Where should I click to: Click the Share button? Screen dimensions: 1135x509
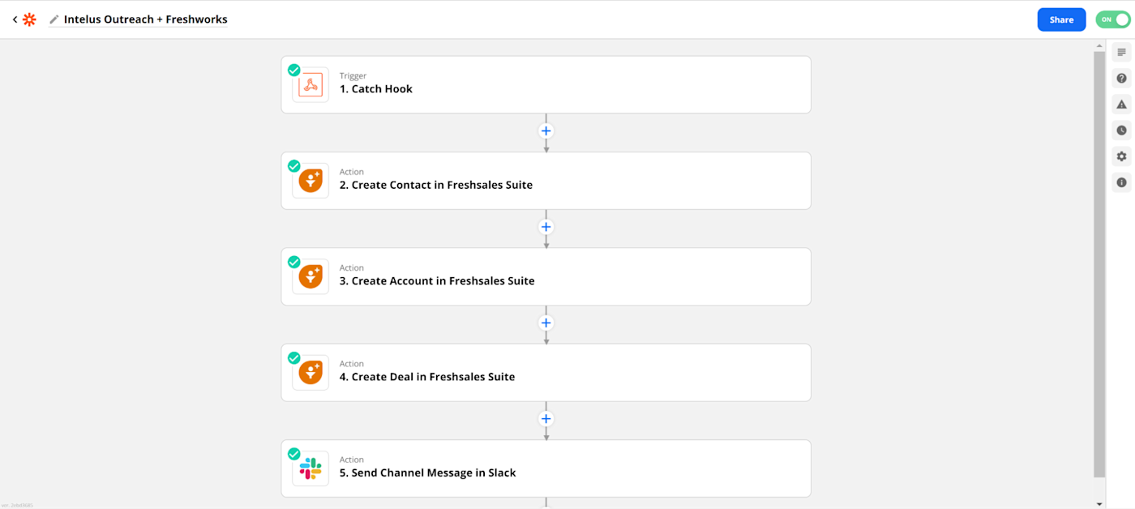pyautogui.click(x=1061, y=19)
